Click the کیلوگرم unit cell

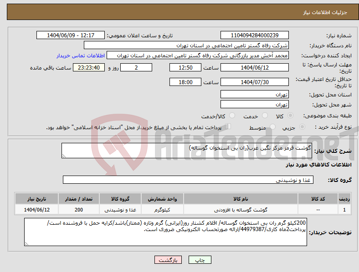pyautogui.click(x=162, y=210)
